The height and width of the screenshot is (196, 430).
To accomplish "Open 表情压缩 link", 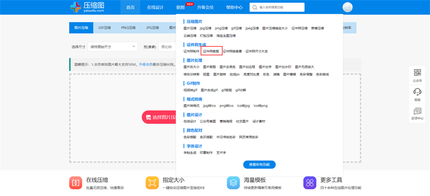I will pyautogui.click(x=317, y=28).
